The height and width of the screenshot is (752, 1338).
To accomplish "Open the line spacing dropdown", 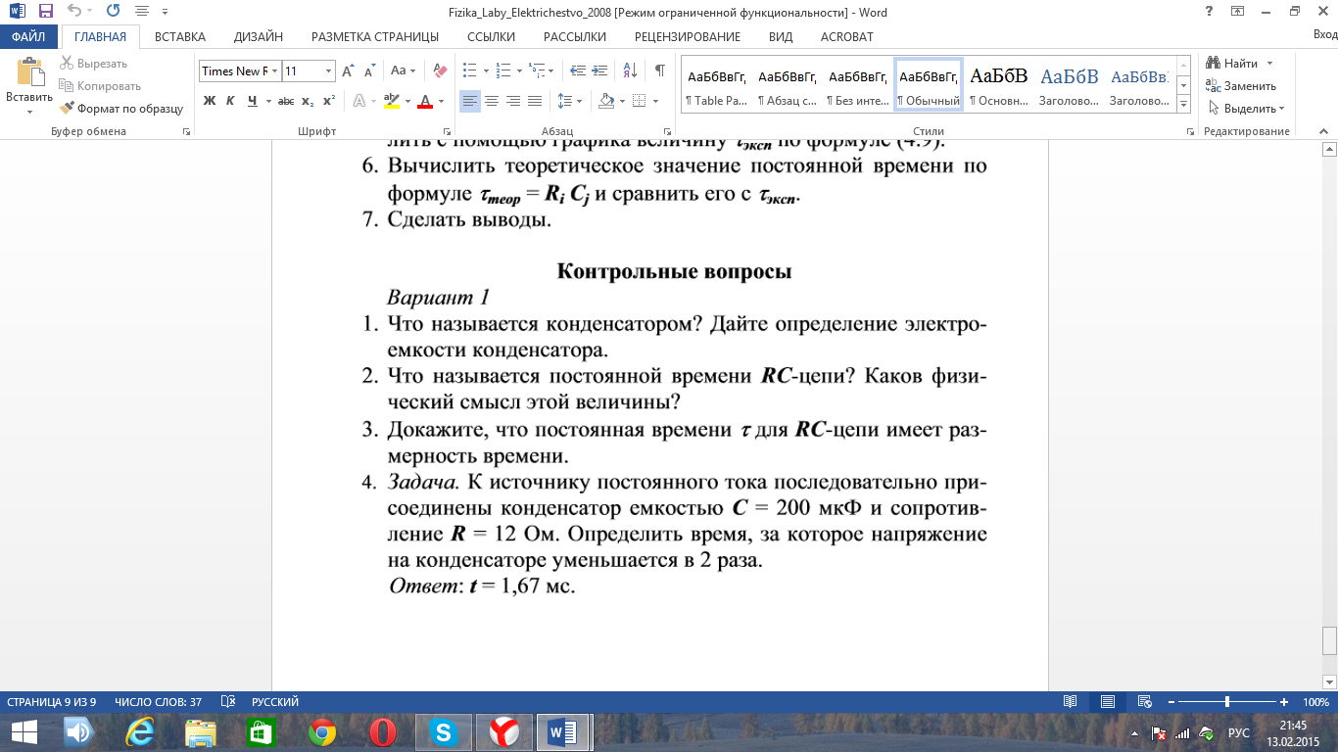I will (578, 101).
